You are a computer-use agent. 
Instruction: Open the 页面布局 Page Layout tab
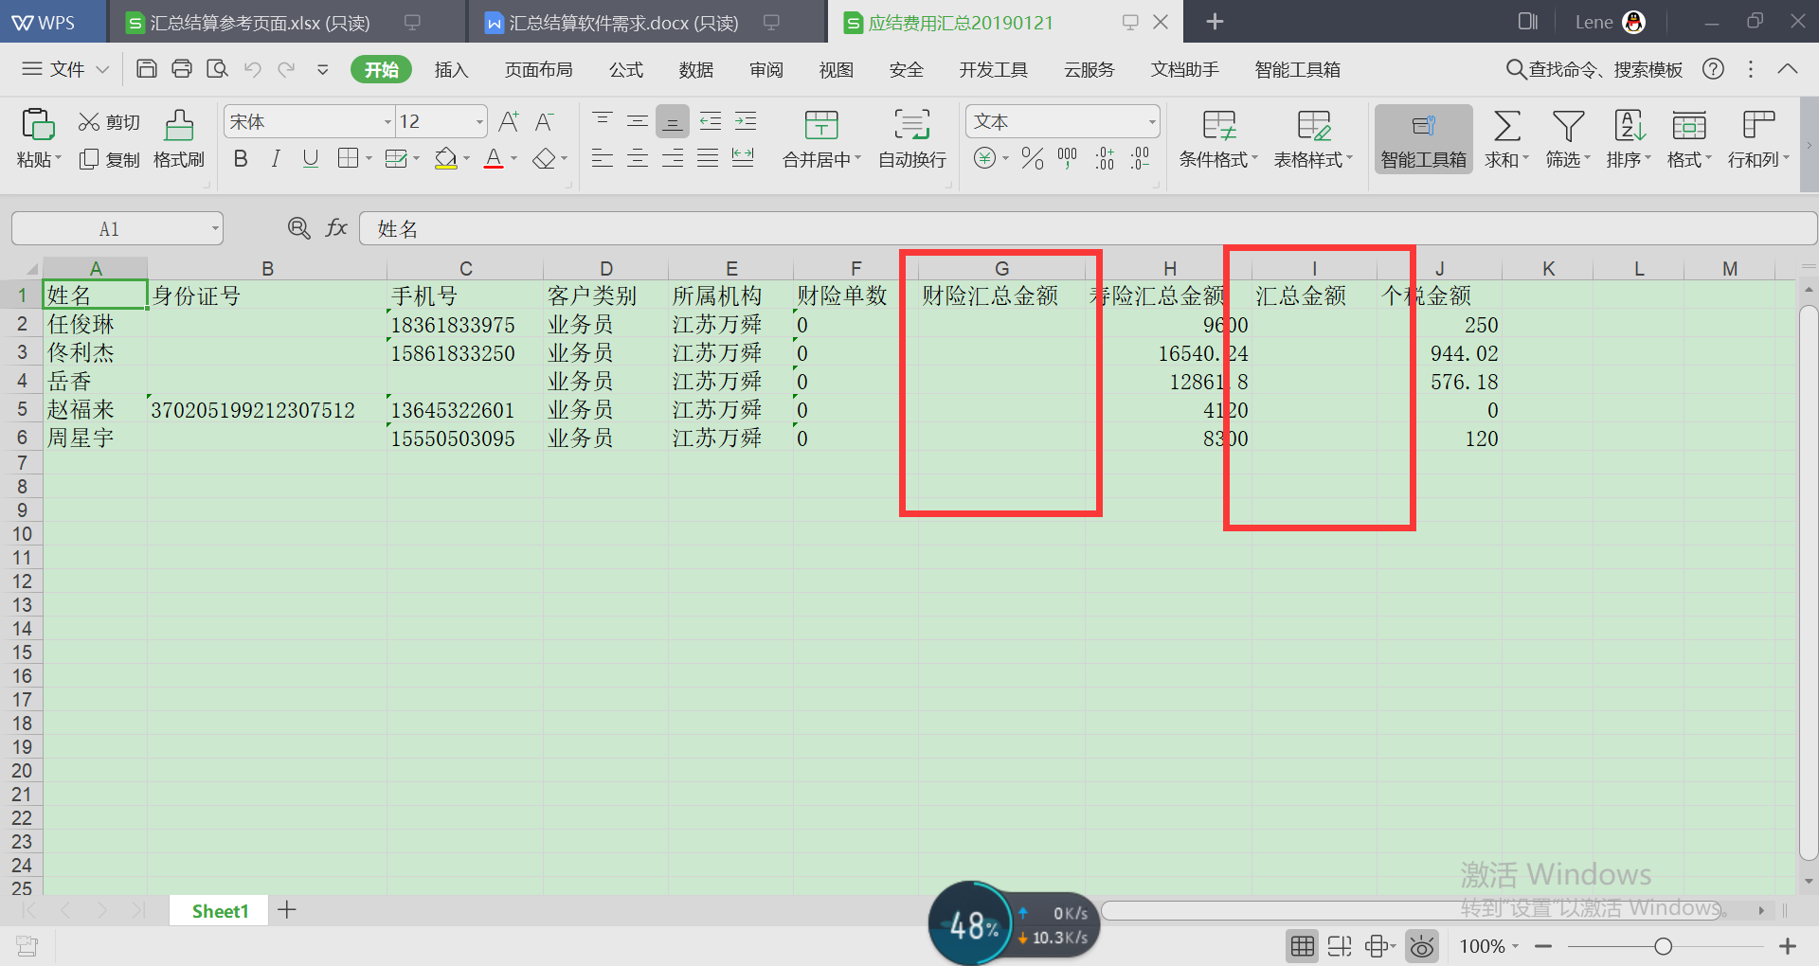[538, 69]
